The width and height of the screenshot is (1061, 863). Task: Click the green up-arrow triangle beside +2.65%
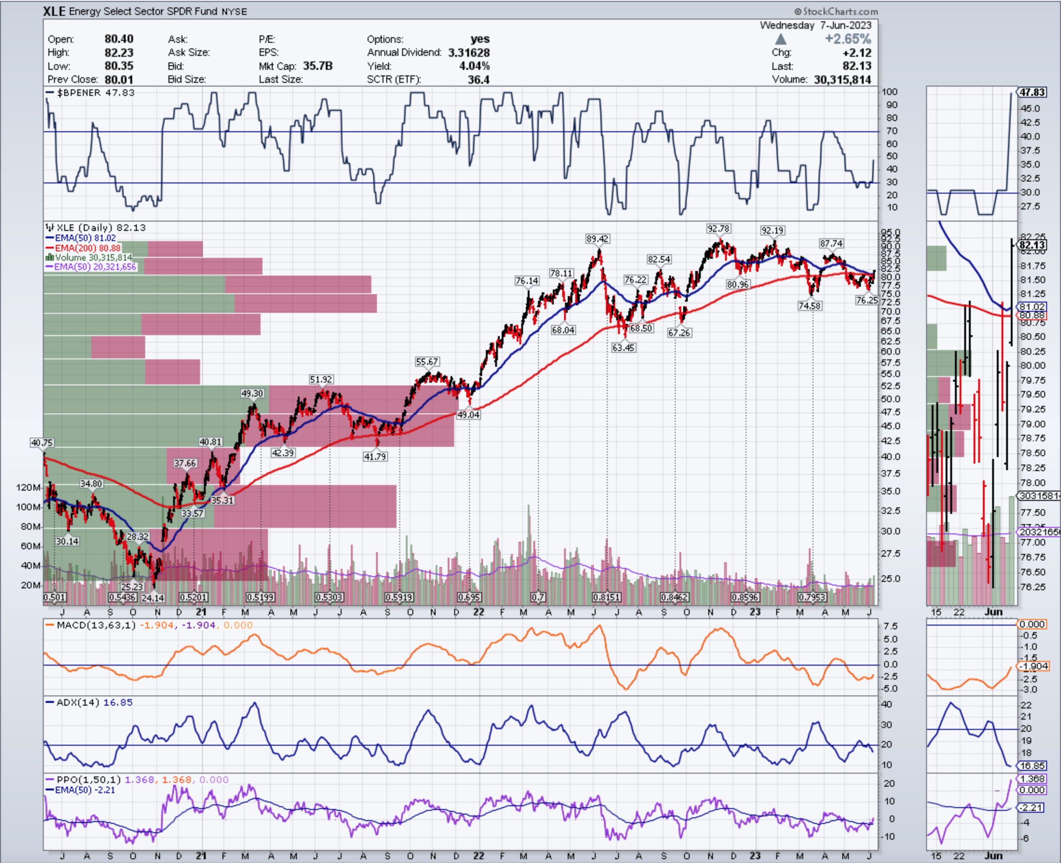click(x=781, y=39)
